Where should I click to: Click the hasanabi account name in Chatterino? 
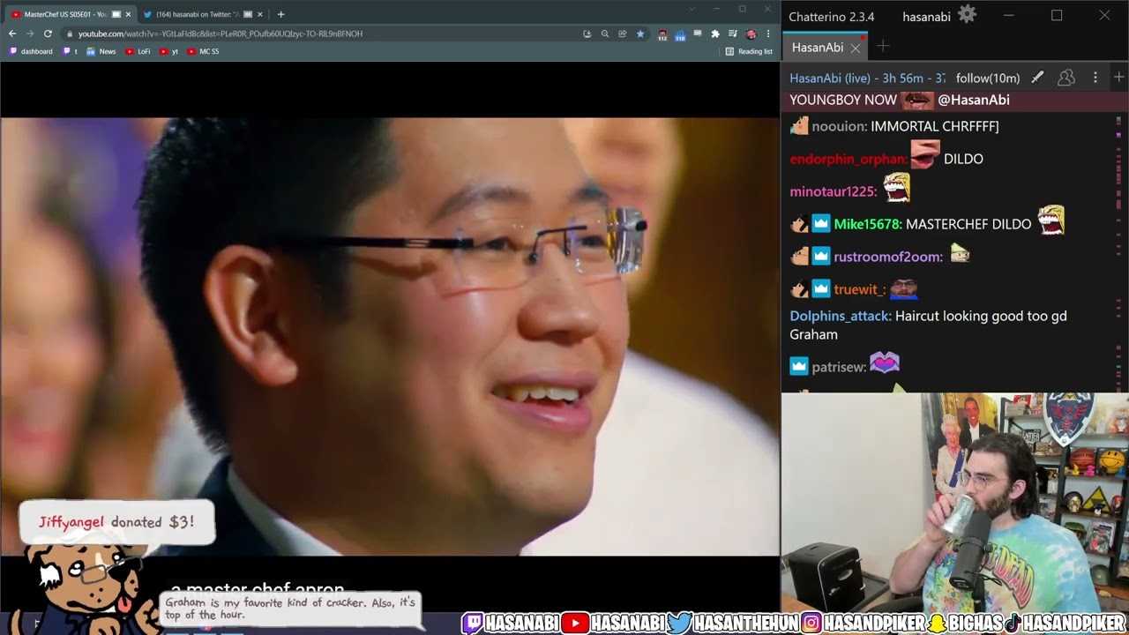(x=926, y=17)
